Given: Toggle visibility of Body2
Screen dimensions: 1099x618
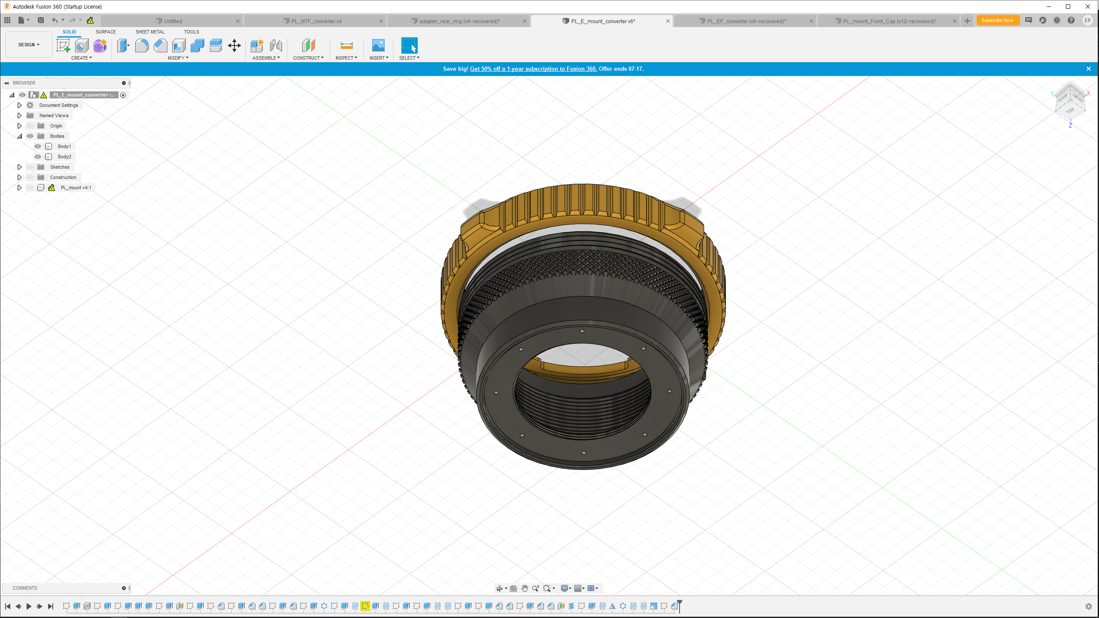Looking at the screenshot, I should 38,157.
